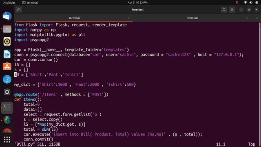Viewport: 261px width, 147px height.
Task: Open the clock showing Apr 5 10:23 PM
Action: point(137,2)
